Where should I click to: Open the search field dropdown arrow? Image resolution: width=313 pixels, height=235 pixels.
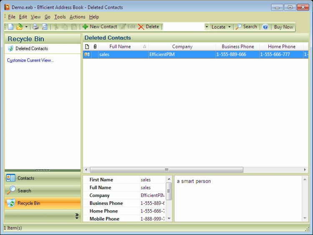click(x=207, y=27)
